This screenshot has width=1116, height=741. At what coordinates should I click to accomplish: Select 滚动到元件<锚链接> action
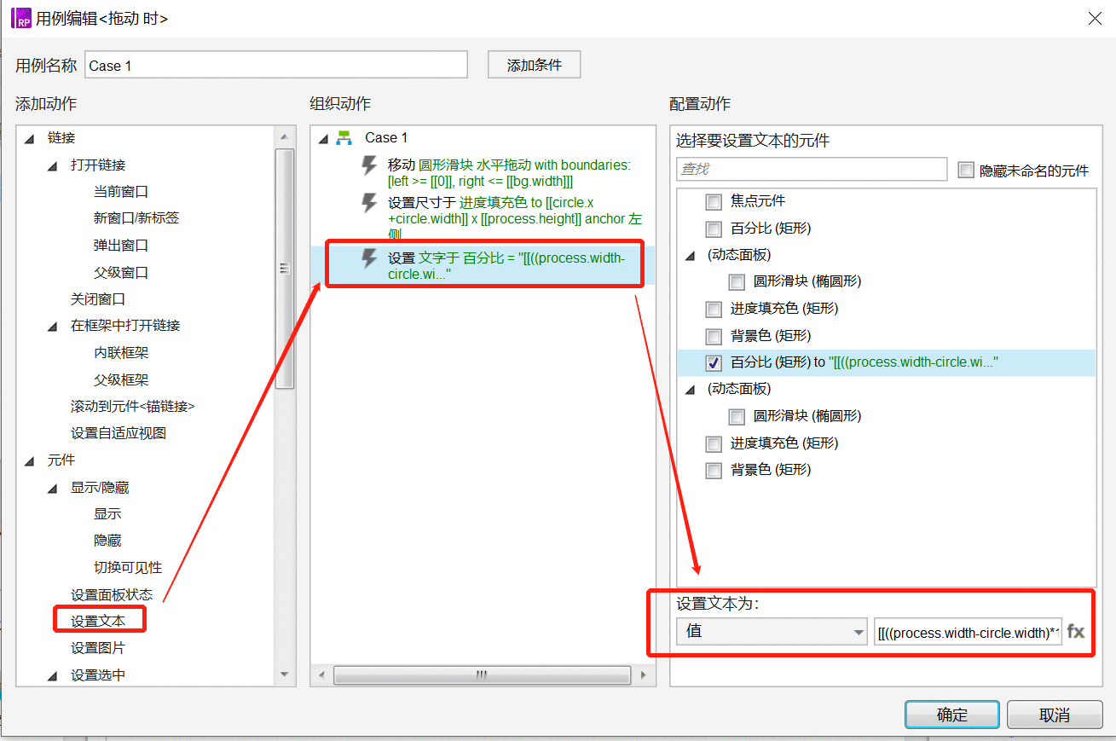[132, 407]
